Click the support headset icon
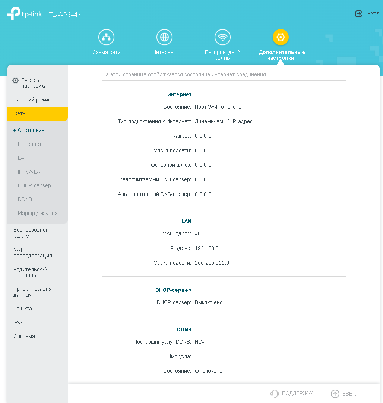Viewport: 383px width, 403px height. (275, 394)
